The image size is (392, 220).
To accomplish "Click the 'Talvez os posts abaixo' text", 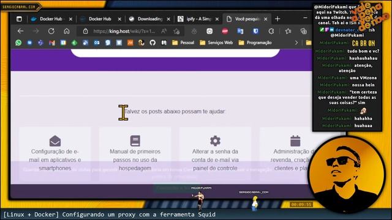I will (175, 111).
